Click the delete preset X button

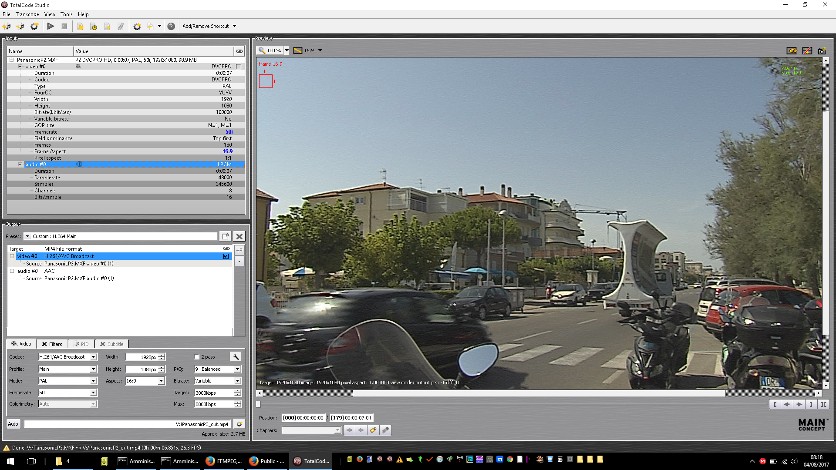(239, 236)
